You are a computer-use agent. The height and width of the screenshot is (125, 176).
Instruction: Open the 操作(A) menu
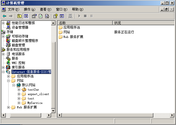click(30, 9)
